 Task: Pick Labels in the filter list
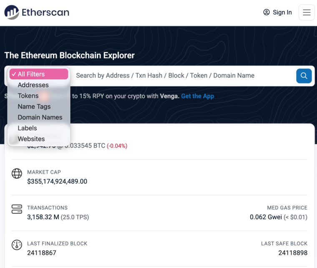point(27,128)
